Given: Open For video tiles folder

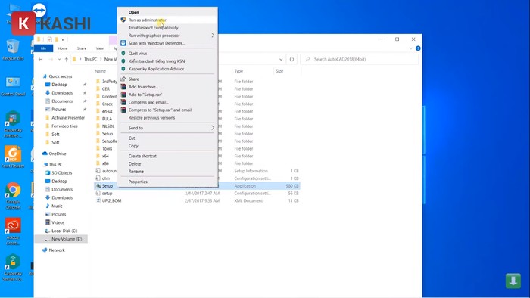Looking at the screenshot, I should click(x=64, y=126).
